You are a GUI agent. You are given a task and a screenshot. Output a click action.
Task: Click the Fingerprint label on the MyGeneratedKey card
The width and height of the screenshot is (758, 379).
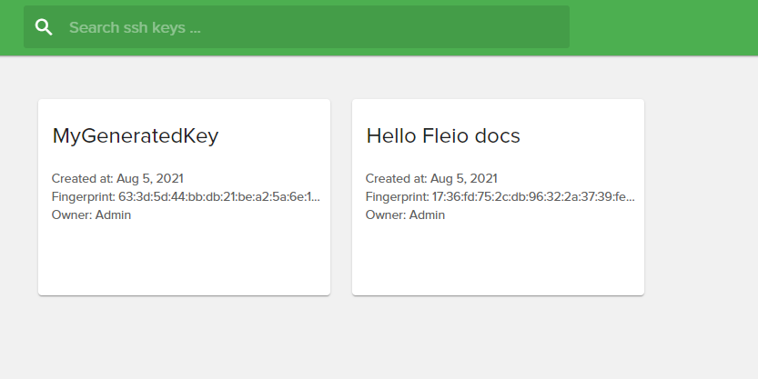pyautogui.click(x=83, y=196)
